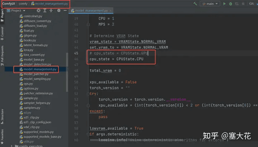Open the Pull Requests tool window
This screenshot has width=258, height=147.
click(x=2, y=56)
